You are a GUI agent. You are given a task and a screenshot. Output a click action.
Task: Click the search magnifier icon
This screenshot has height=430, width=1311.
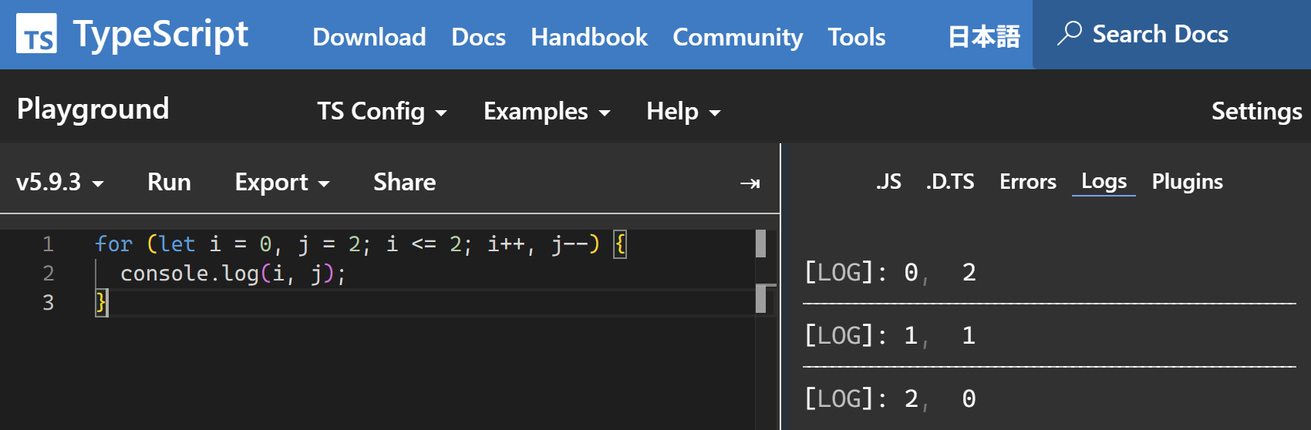coord(1069,33)
